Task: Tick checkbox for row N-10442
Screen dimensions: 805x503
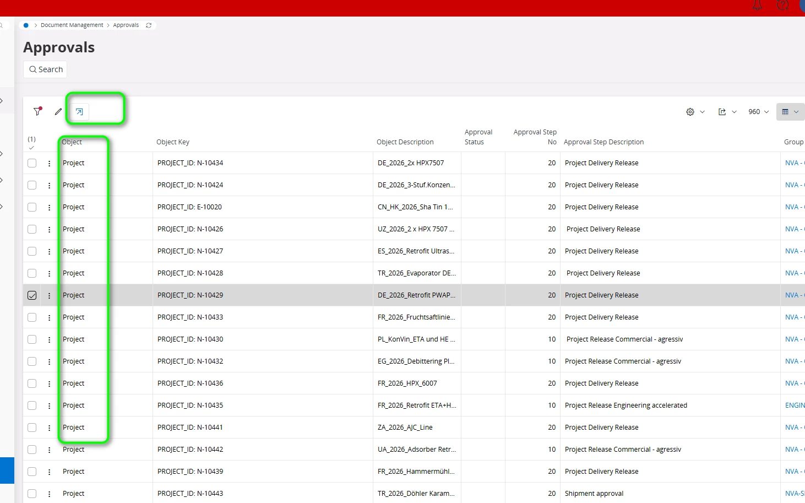Action: pyautogui.click(x=32, y=450)
